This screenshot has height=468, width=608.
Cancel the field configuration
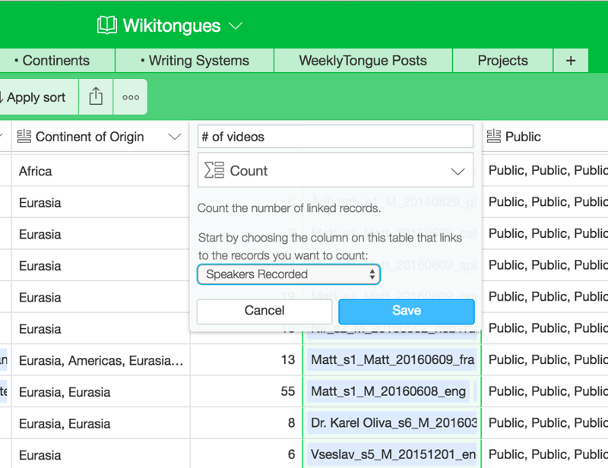click(x=264, y=311)
